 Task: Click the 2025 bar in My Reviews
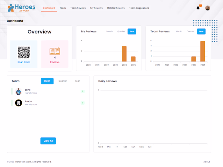(133, 59)
